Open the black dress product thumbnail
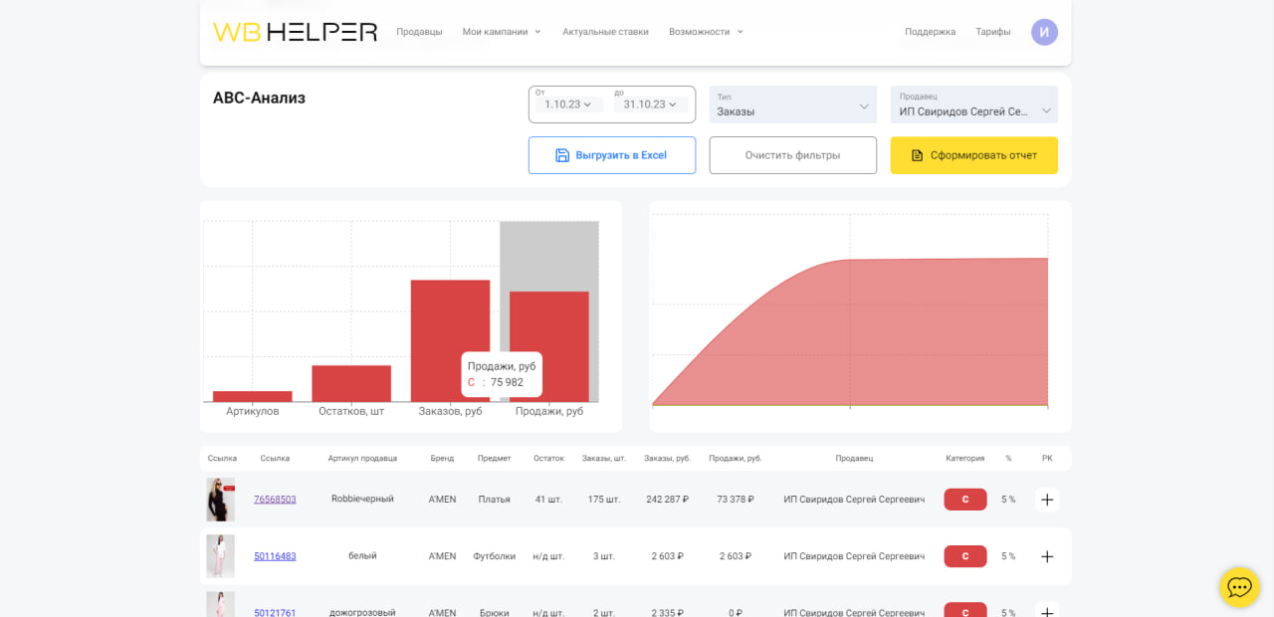Screen dimensions: 1274x617 point(220,500)
